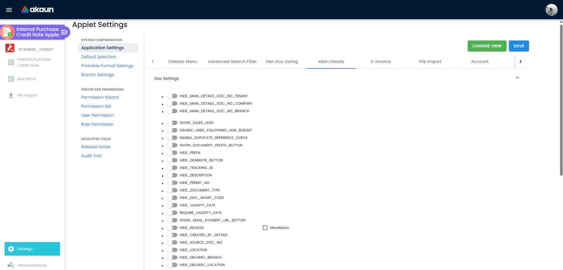Check the Mandatory checkbox
The image size is (563, 270).
[265, 228]
